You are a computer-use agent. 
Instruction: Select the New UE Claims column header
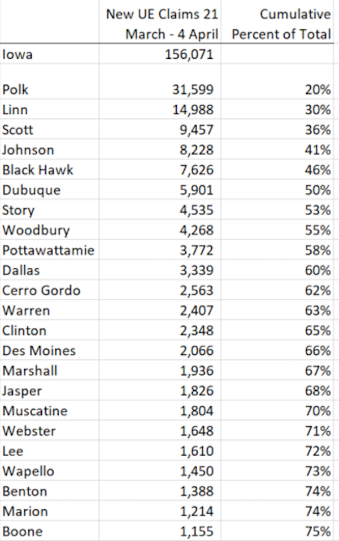point(160,22)
